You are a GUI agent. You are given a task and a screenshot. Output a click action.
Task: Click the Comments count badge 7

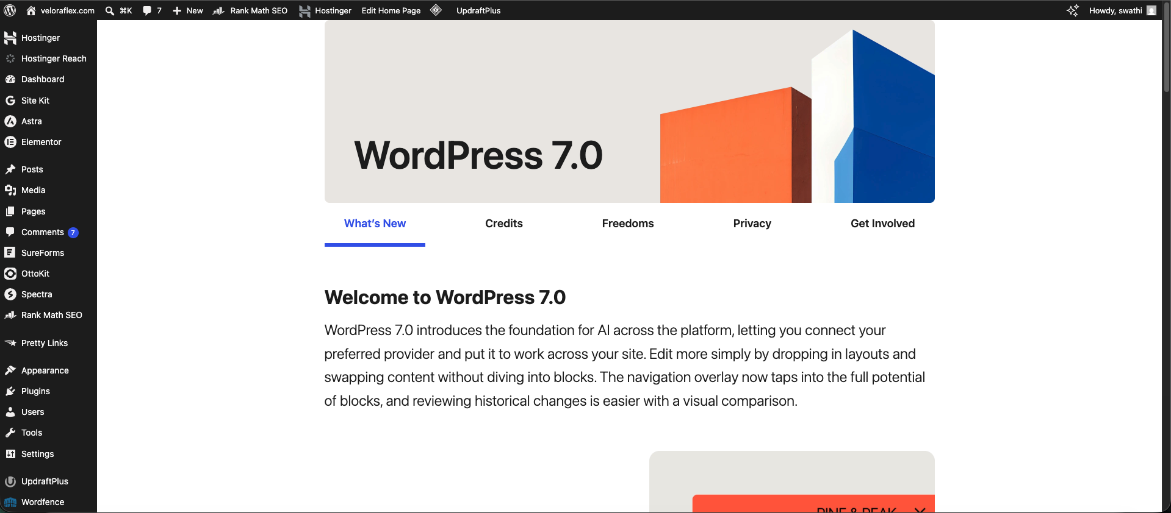click(x=73, y=233)
